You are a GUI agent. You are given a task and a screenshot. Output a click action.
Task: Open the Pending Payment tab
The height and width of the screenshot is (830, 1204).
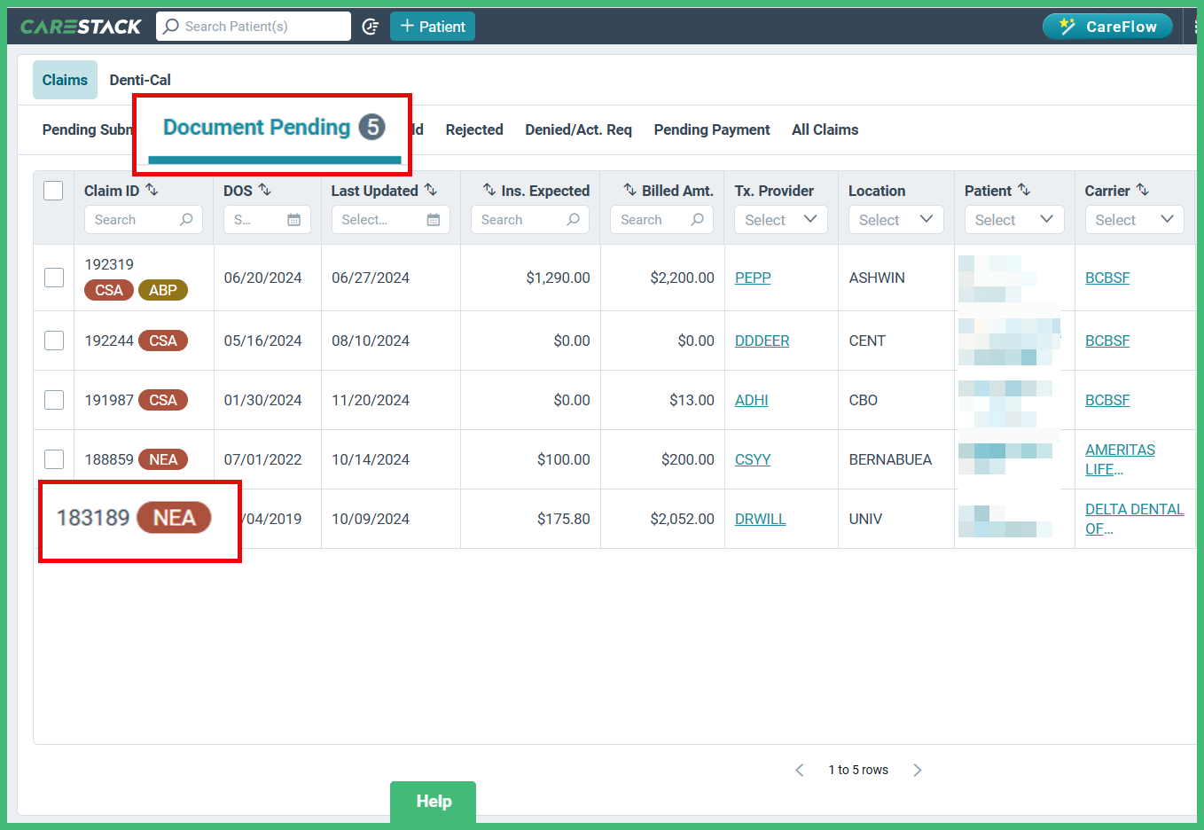point(711,129)
